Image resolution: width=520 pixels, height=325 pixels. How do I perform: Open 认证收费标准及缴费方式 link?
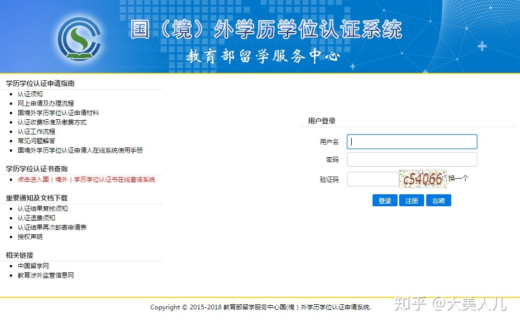[x=52, y=122]
